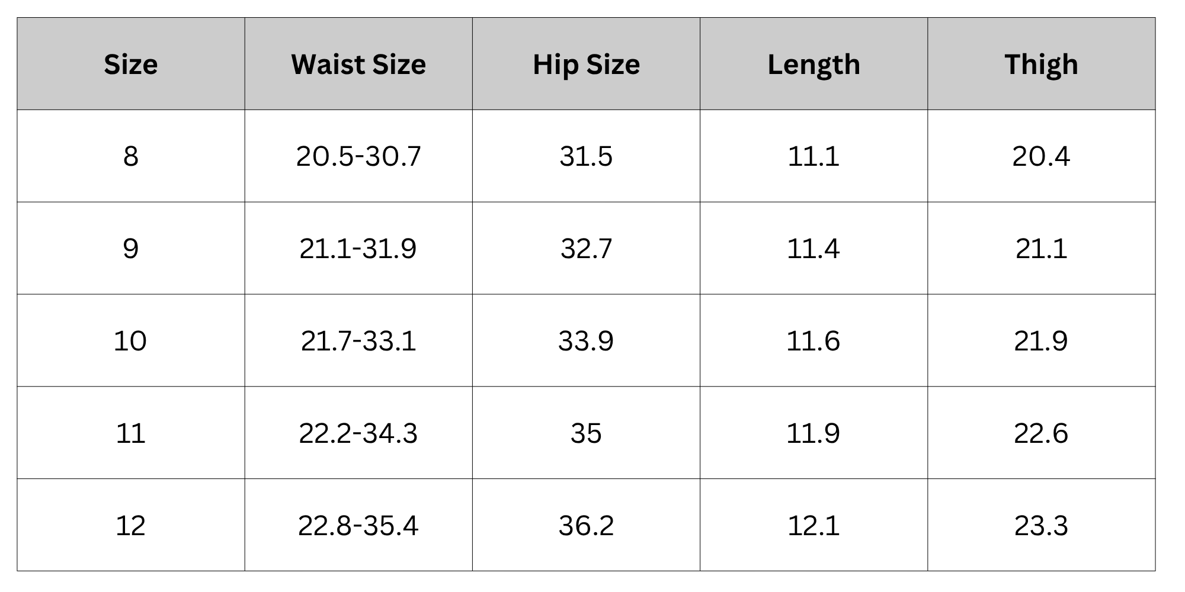This screenshot has height=592, width=1185.
Task: Click waist range 22.2-34.3
Action: 358,433
